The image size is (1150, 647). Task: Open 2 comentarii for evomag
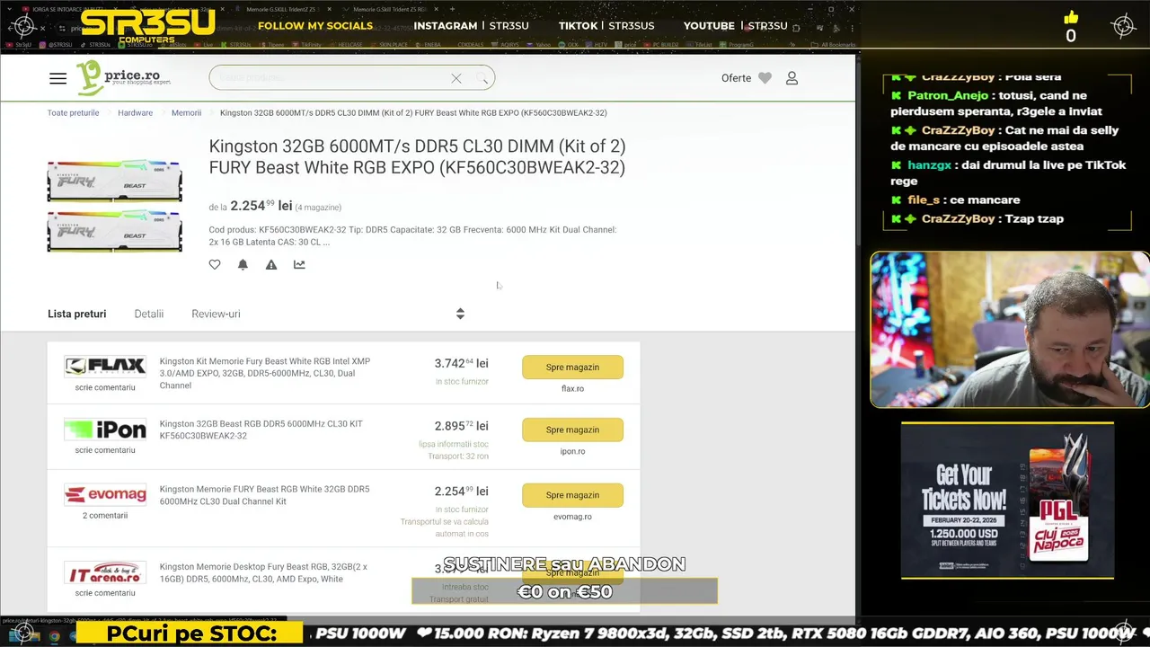pyautogui.click(x=105, y=516)
